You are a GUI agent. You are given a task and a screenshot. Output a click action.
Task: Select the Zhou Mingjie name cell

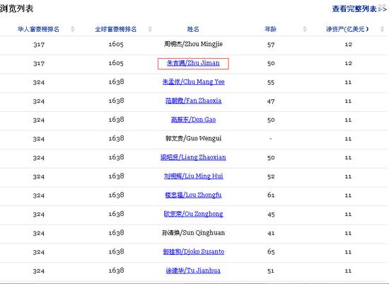193,44
